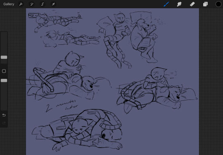This screenshot has height=155, width=223.
Task: Select the Brush tool
Action: (166, 4)
